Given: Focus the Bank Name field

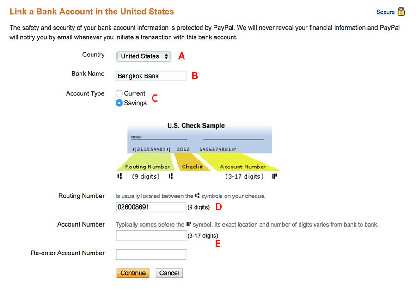Looking at the screenshot, I should (x=151, y=76).
